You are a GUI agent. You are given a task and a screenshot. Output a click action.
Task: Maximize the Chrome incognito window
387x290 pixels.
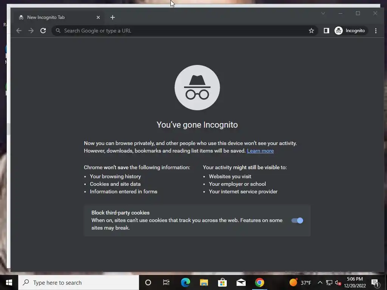(x=358, y=13)
